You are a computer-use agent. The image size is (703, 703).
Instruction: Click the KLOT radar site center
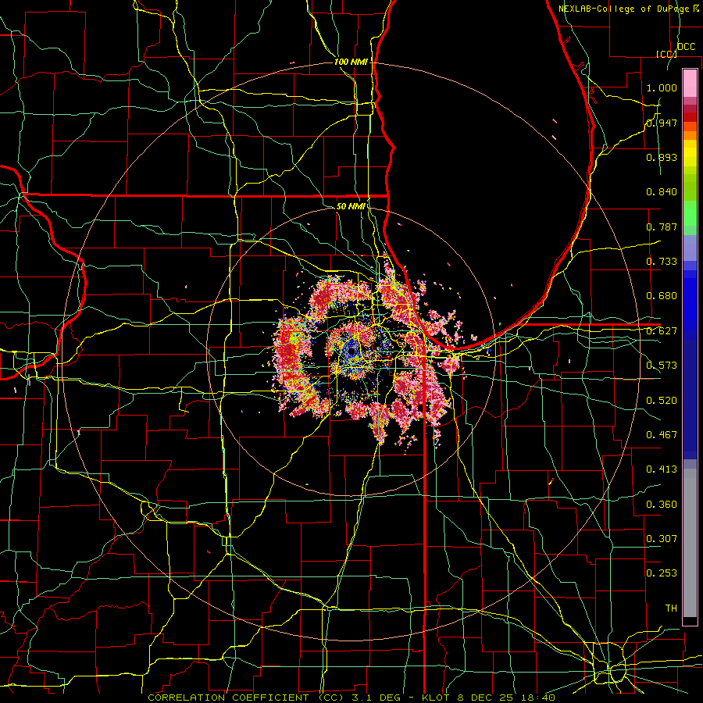click(351, 351)
